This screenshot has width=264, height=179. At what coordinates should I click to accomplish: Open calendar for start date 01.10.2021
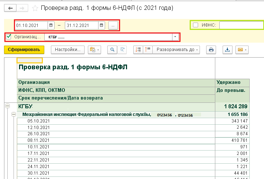coord(51,25)
